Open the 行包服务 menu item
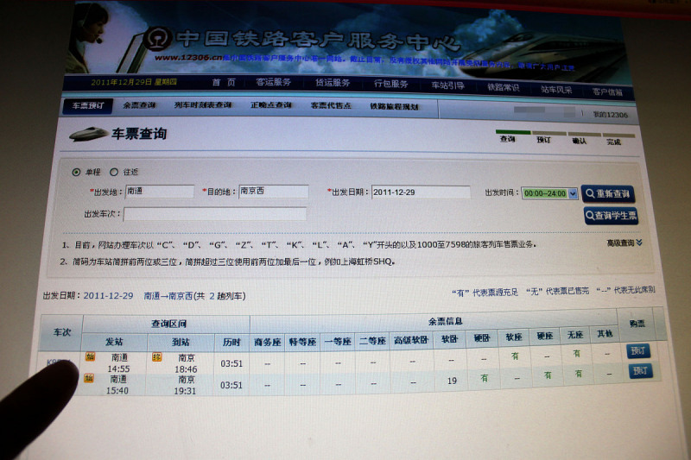 click(x=390, y=84)
